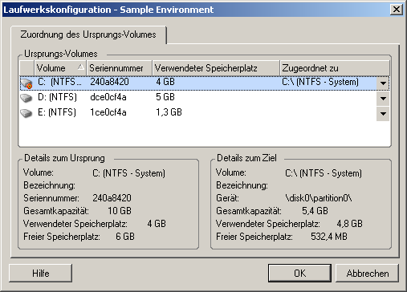Click the E: drive disk icon
Viewport: 407px width, 292px height.
coord(26,113)
